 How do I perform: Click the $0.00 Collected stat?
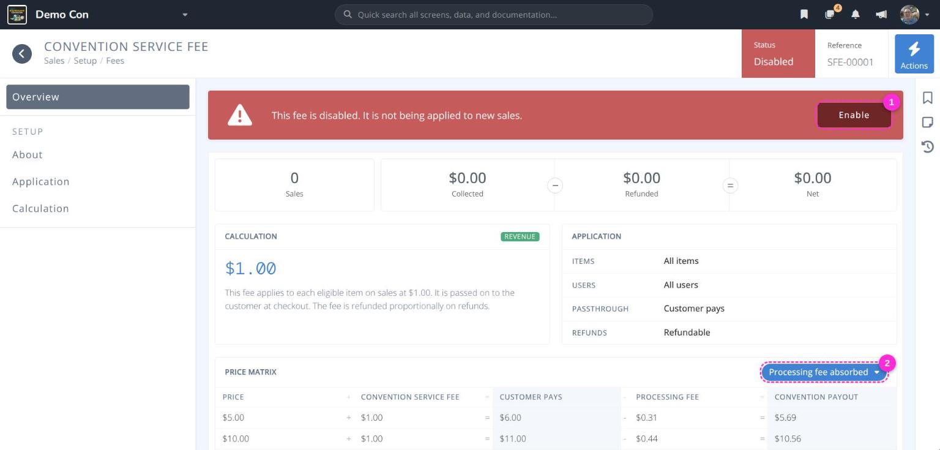pos(468,185)
